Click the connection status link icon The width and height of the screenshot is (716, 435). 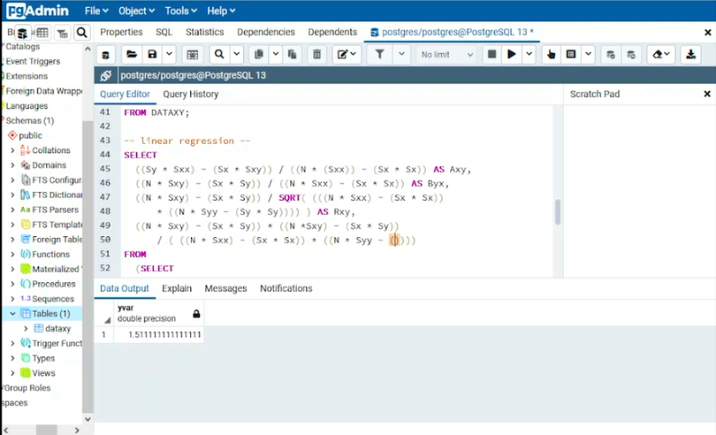[106, 75]
